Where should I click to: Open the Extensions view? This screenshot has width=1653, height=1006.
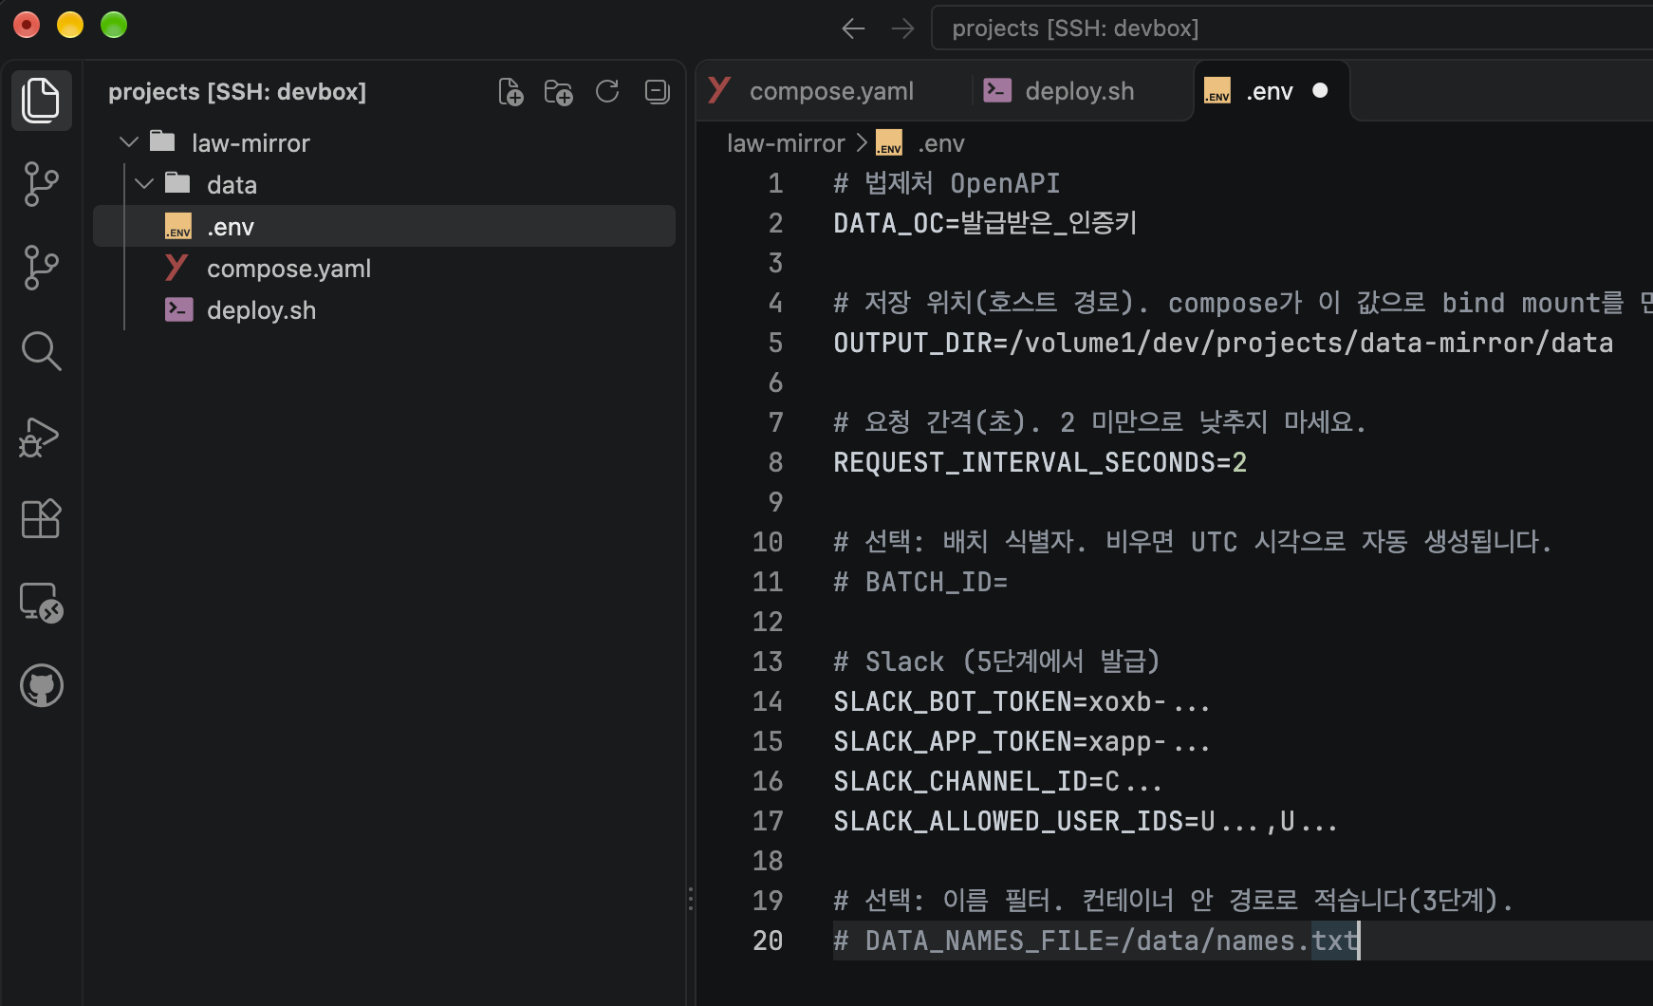pos(41,519)
